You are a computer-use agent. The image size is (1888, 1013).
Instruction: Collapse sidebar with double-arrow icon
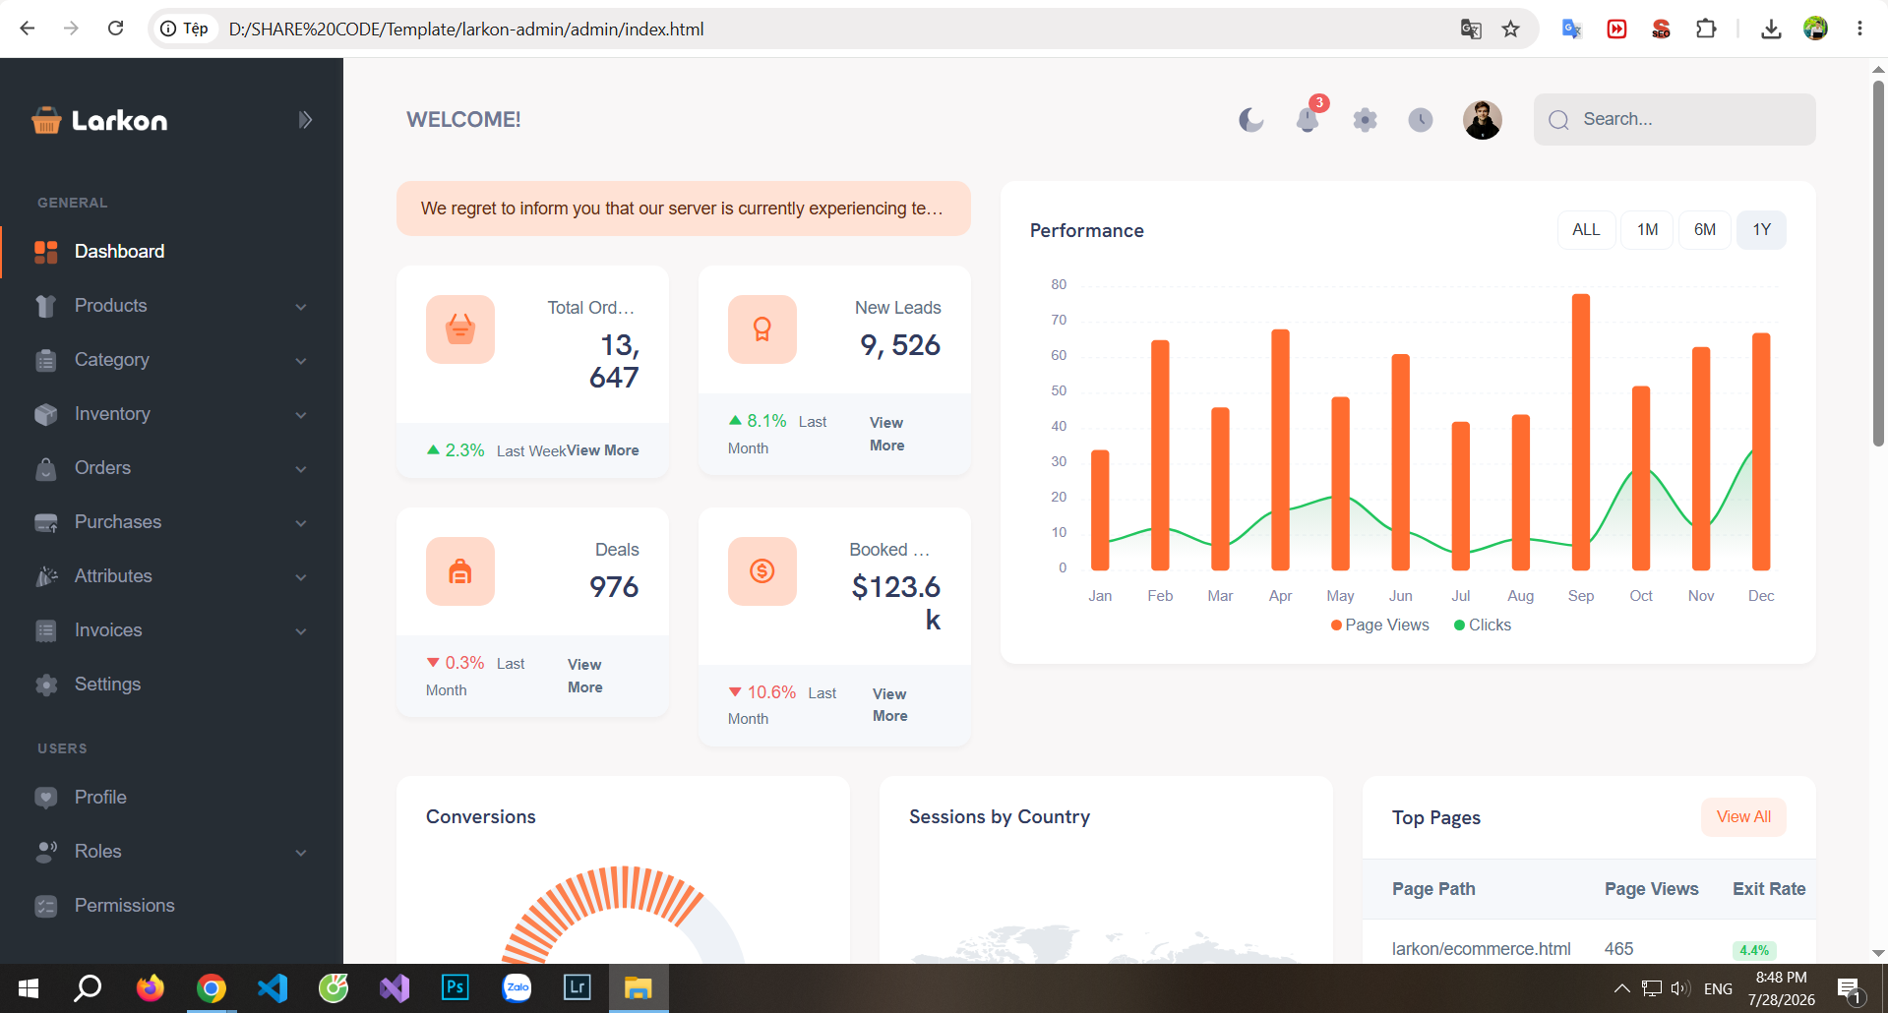point(305,120)
